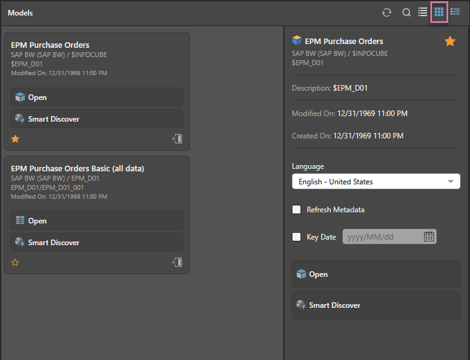Click Open on EPM Purchase Orders Basic card

96,221
